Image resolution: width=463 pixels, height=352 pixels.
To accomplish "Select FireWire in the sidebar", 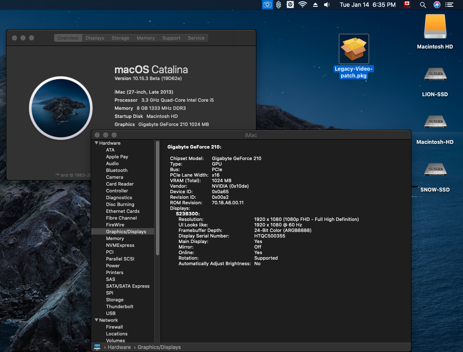I will coord(115,225).
